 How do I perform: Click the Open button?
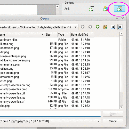[113, 114]
